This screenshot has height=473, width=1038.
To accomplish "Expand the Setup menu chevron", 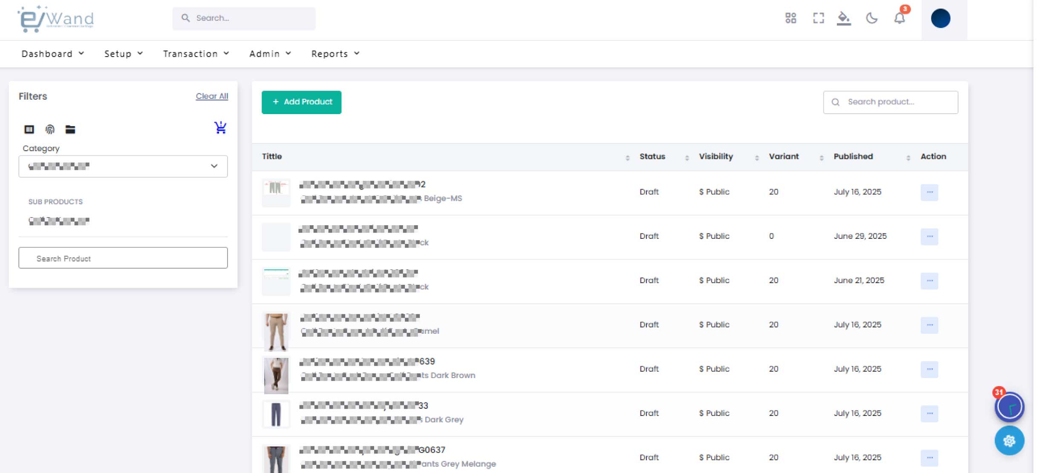I will [x=140, y=54].
